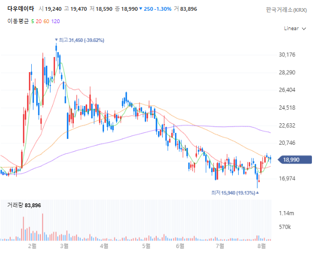Click the low price 18,590

[x=104, y=9]
